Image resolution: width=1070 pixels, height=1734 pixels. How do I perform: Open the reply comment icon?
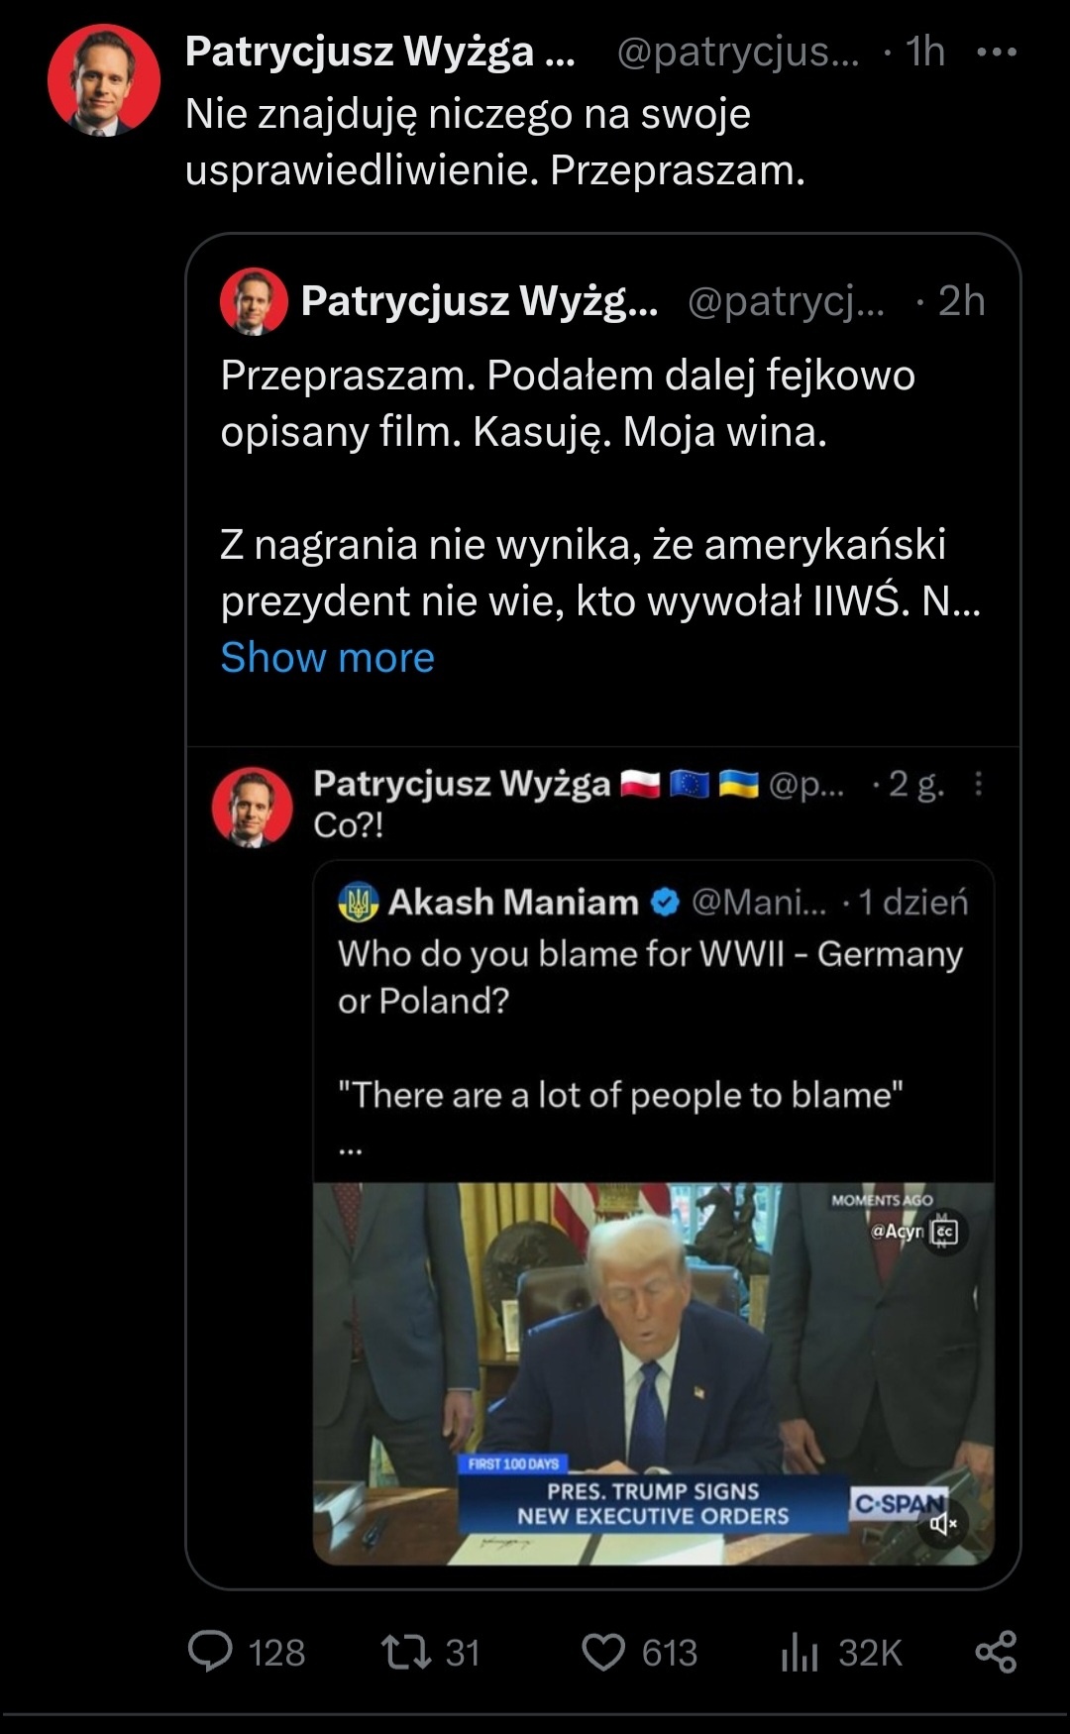pos(210,1652)
